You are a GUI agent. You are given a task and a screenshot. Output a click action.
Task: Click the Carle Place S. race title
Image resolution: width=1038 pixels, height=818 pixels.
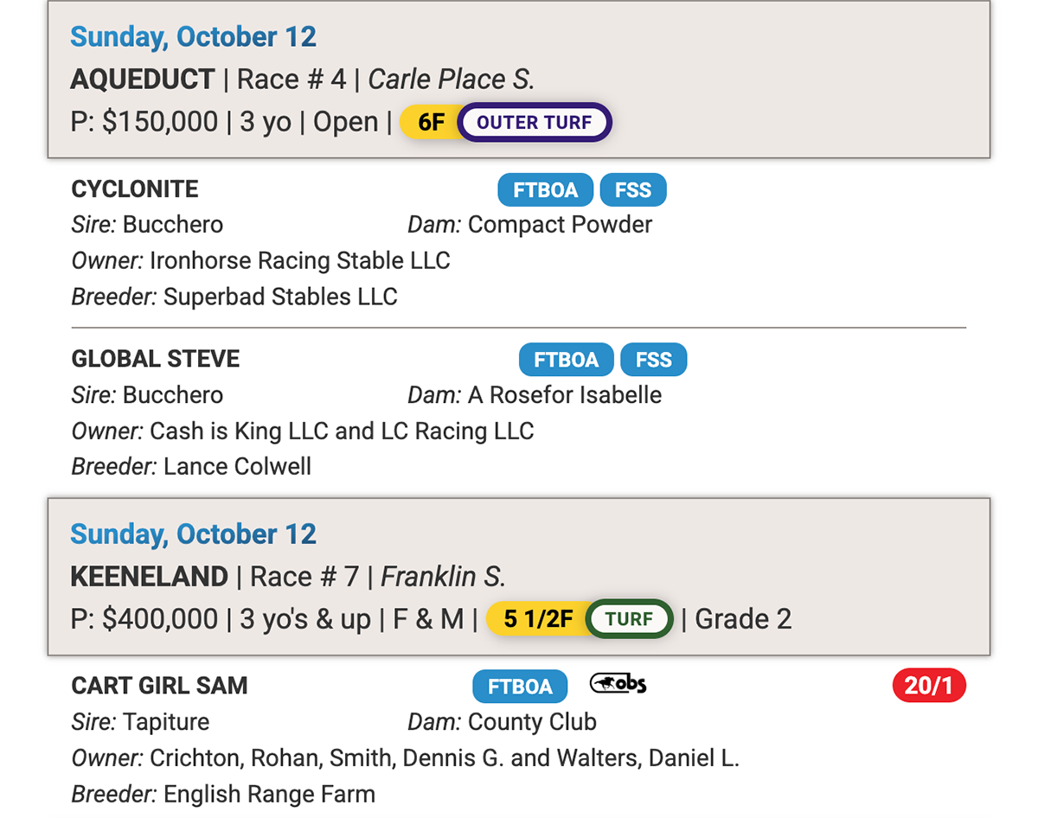[x=451, y=80]
